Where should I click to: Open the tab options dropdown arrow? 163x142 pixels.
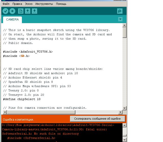tap(120, 19)
